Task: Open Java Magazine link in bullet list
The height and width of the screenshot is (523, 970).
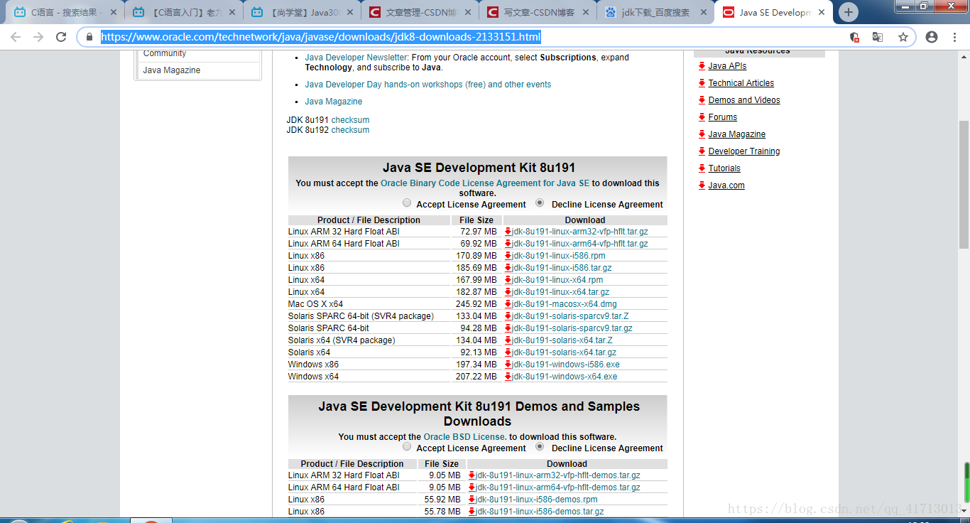Action: click(334, 102)
